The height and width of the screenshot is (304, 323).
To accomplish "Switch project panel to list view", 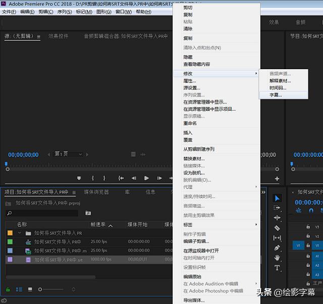I will tap(19, 289).
